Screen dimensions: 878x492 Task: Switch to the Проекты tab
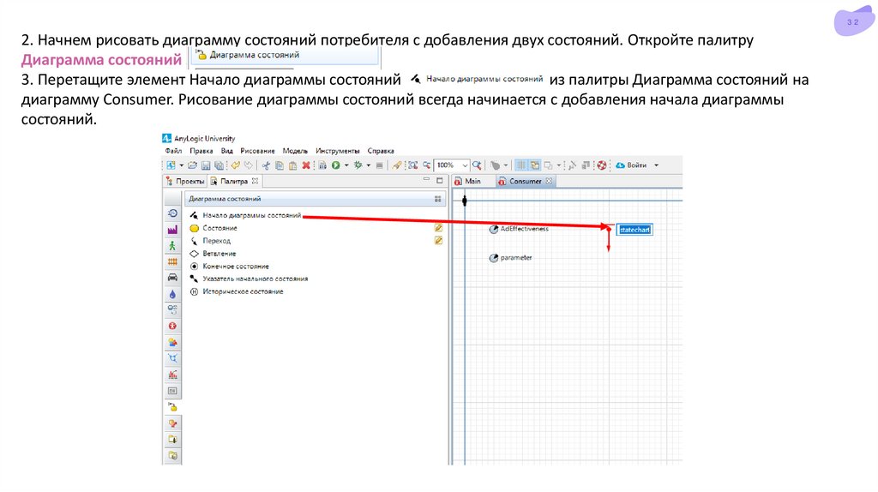point(185,181)
